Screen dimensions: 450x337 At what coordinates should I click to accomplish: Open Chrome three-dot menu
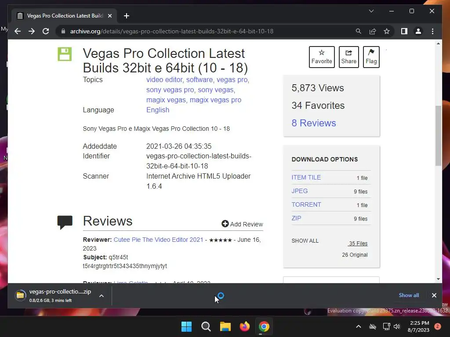click(x=432, y=31)
